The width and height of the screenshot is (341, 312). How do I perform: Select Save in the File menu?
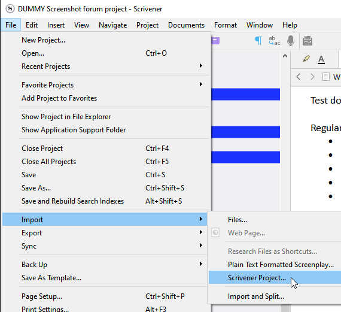106,175
